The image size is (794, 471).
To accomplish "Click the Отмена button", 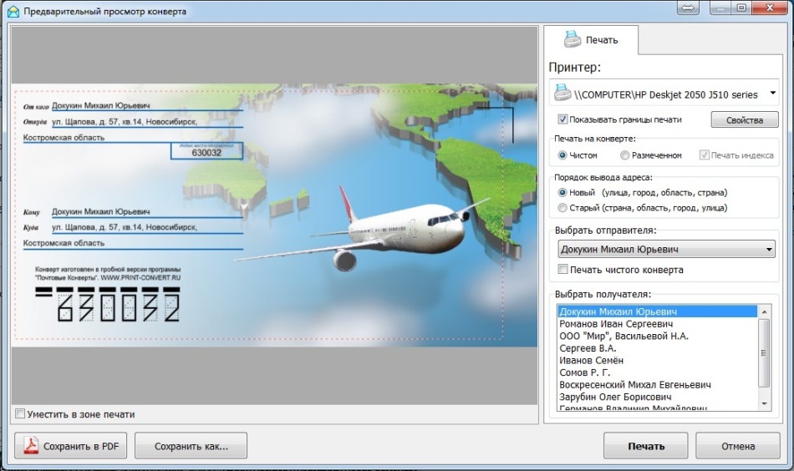I will (x=737, y=446).
